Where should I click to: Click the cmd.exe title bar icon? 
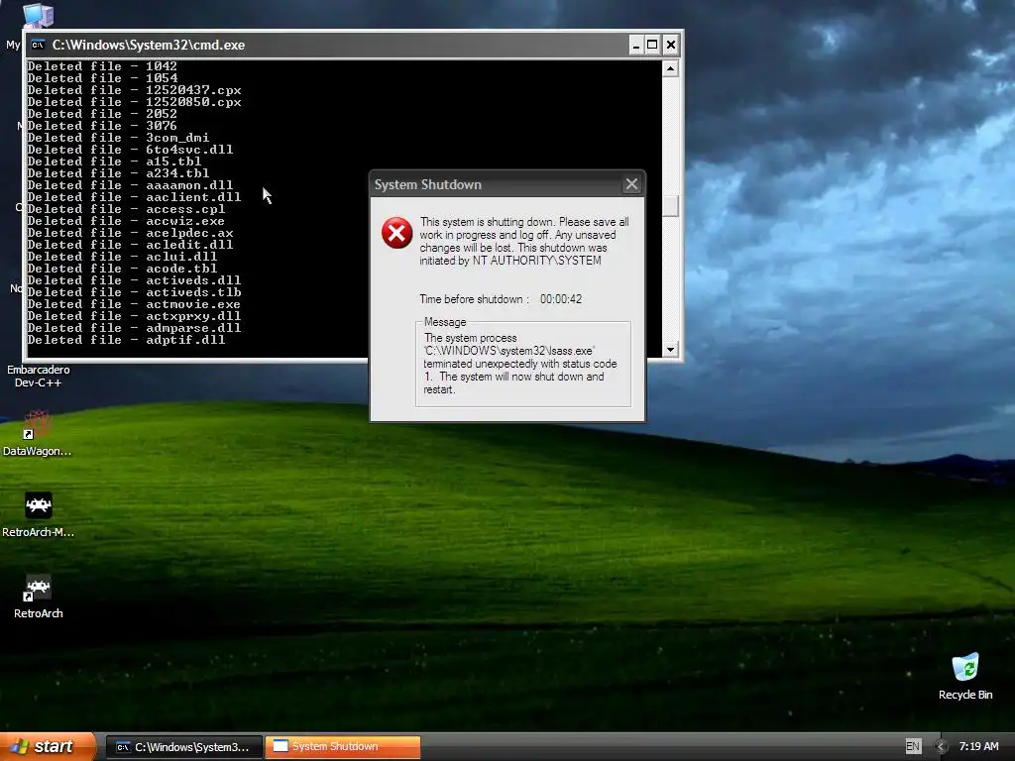38,45
